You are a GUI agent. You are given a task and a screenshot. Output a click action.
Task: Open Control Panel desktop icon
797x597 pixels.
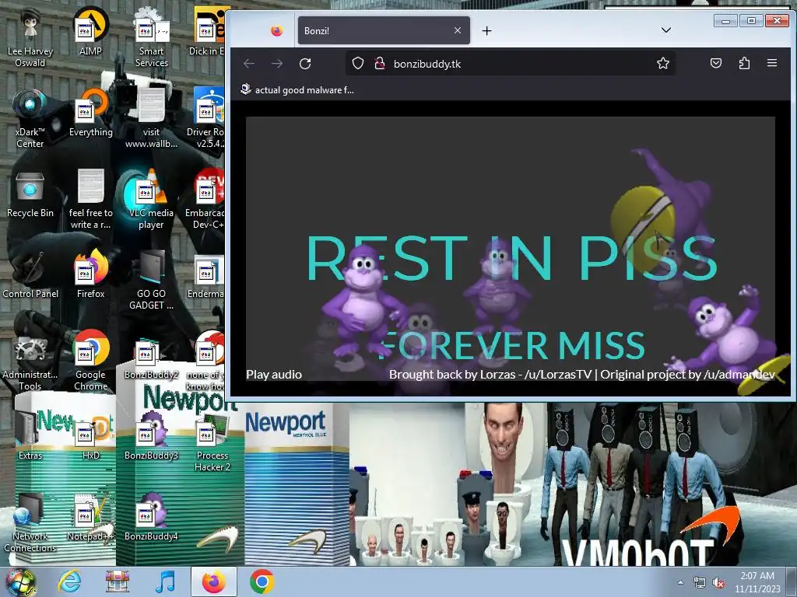[x=30, y=274]
